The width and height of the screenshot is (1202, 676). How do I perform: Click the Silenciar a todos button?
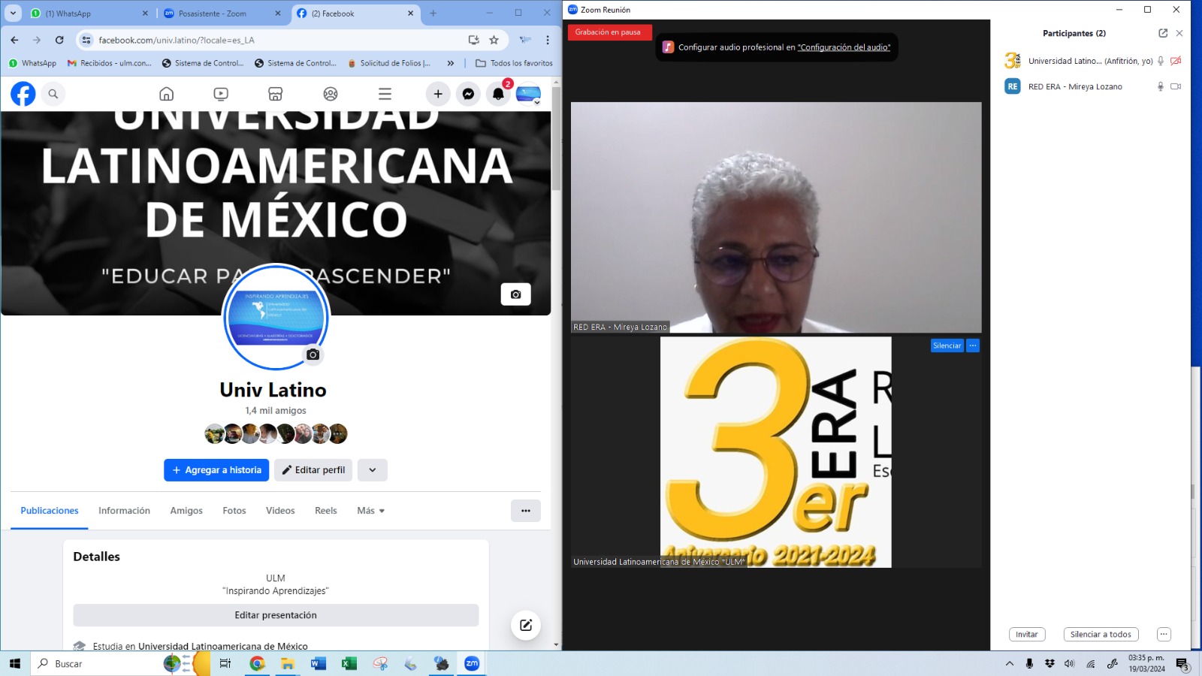tap(1101, 635)
